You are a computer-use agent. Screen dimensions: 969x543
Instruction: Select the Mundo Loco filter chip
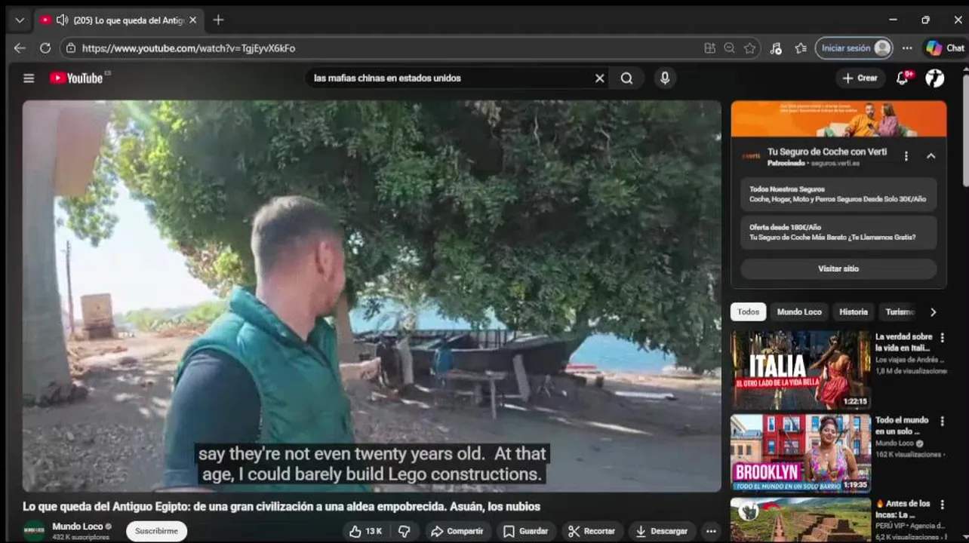pyautogui.click(x=799, y=311)
